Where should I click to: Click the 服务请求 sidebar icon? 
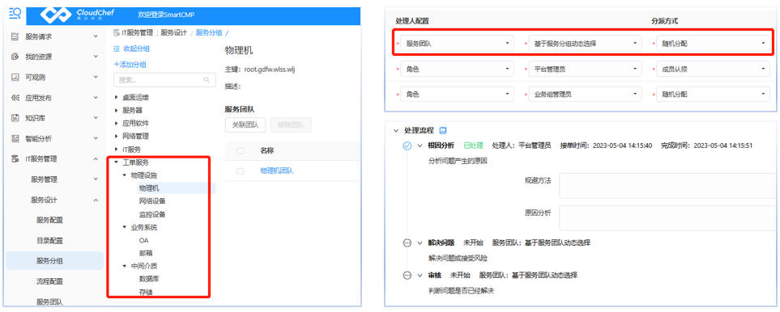click(x=15, y=36)
